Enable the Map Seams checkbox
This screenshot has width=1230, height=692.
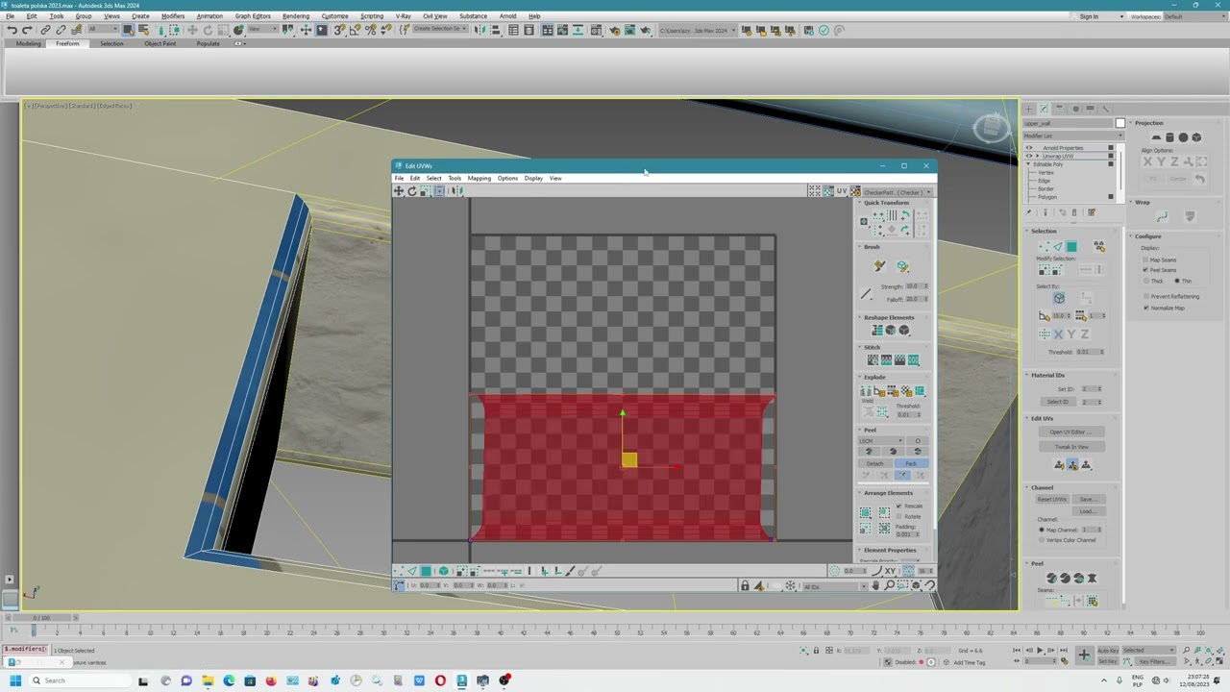[1145, 260]
